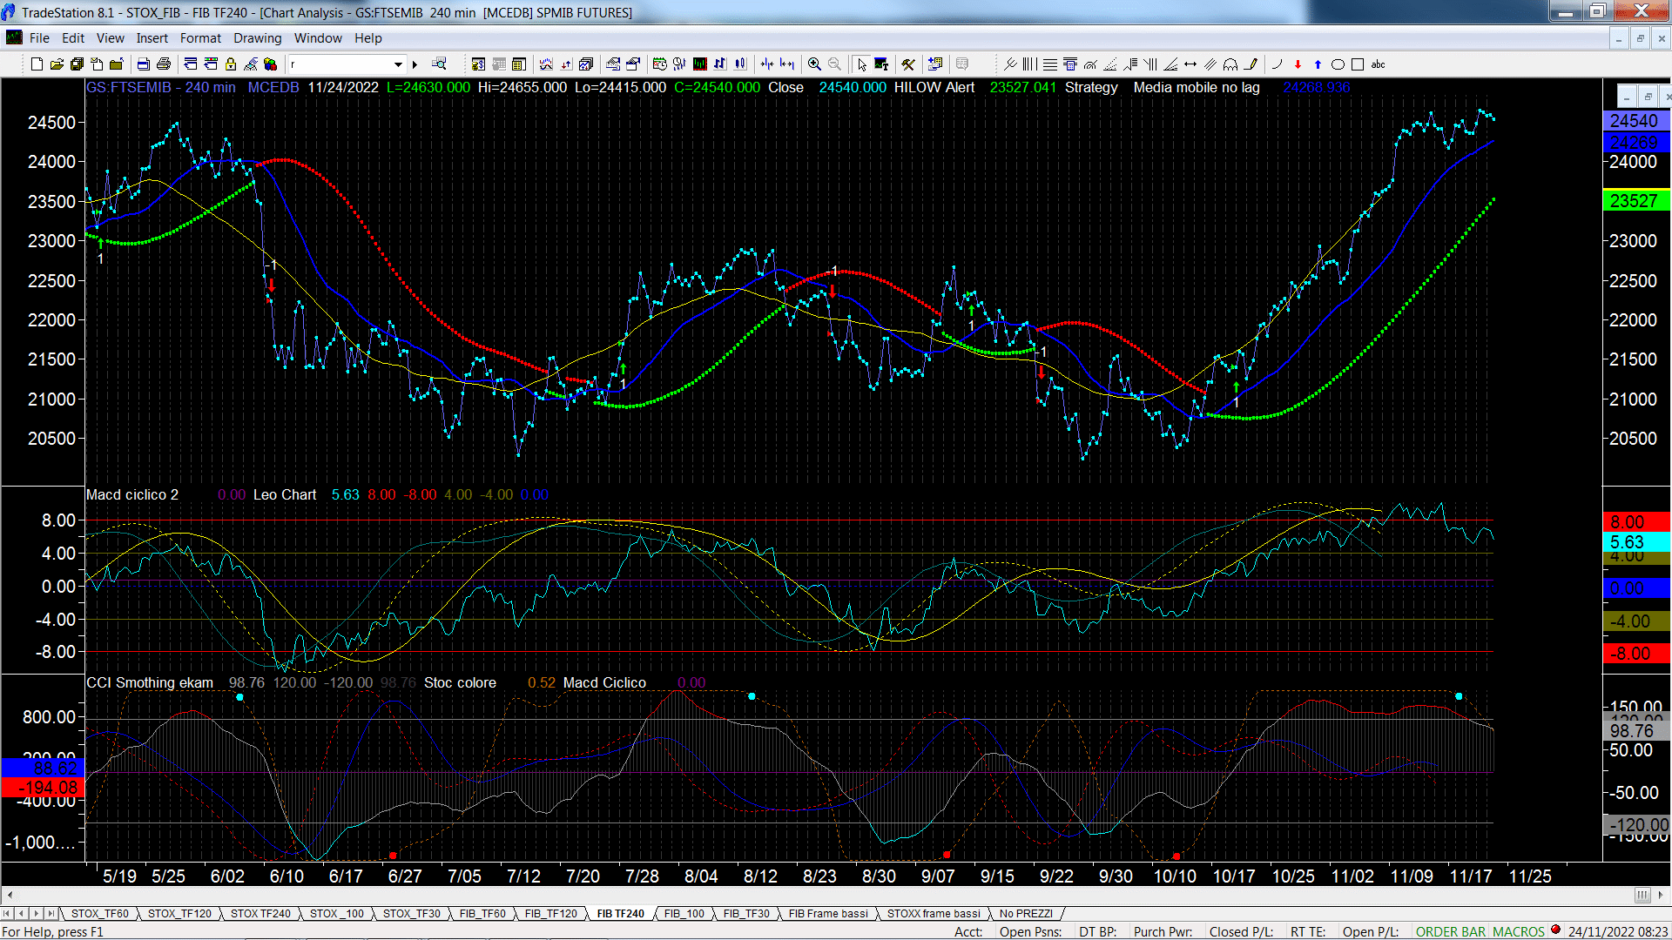This screenshot has height=940, width=1672.
Task: Click the go arrow next to symbol box
Action: click(x=415, y=64)
